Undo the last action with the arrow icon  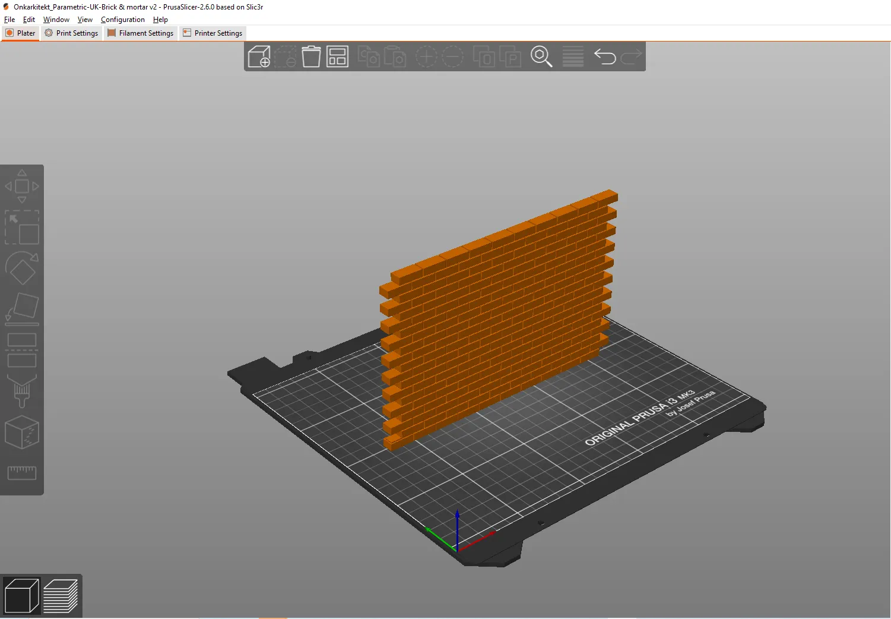[604, 56]
